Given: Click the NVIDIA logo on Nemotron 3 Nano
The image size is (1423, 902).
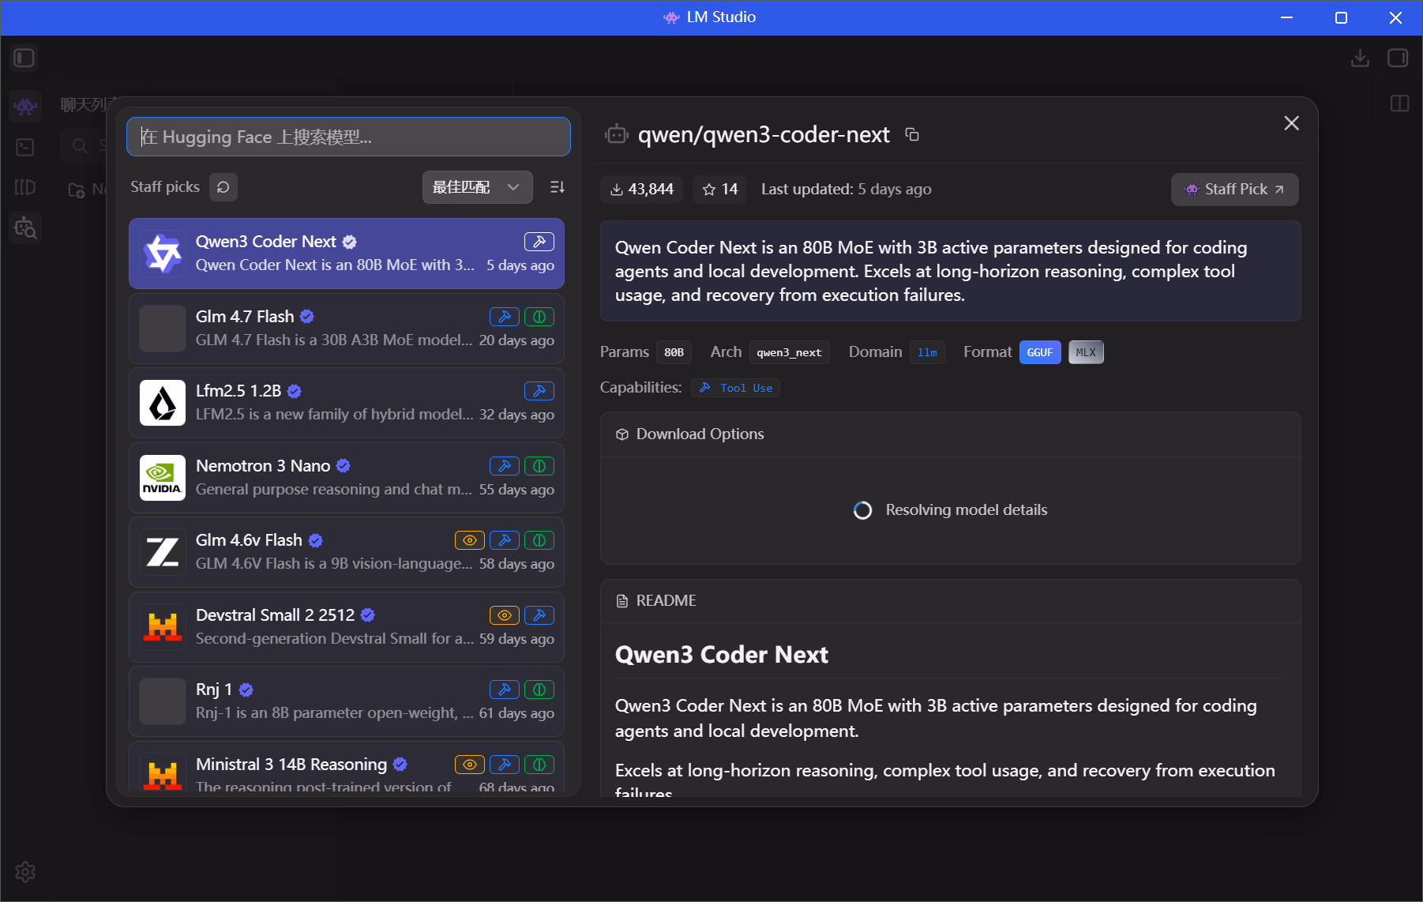Looking at the screenshot, I should [x=163, y=478].
